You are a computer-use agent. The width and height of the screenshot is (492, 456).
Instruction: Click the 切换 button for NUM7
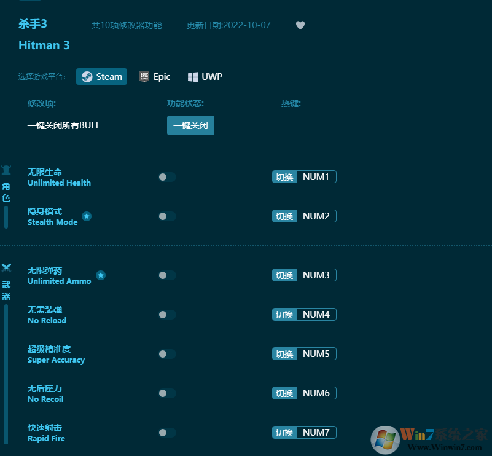click(284, 433)
